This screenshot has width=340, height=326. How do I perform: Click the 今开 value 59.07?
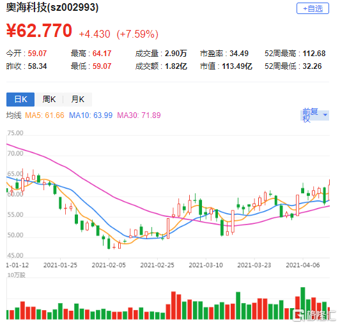pyautogui.click(x=37, y=53)
